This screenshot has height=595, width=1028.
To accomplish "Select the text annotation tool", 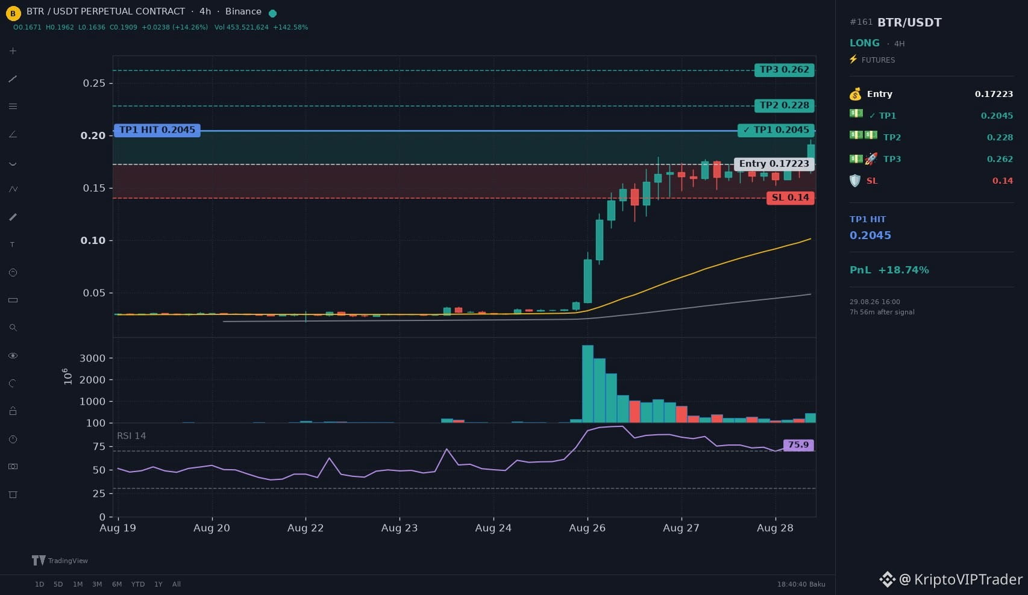I will click(x=13, y=245).
